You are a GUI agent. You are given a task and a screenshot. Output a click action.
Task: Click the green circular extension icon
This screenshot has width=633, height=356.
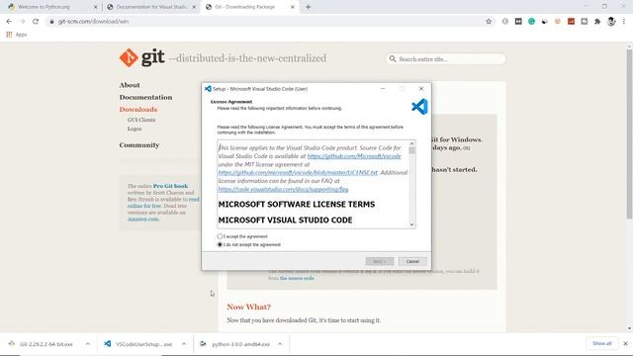coord(531,22)
